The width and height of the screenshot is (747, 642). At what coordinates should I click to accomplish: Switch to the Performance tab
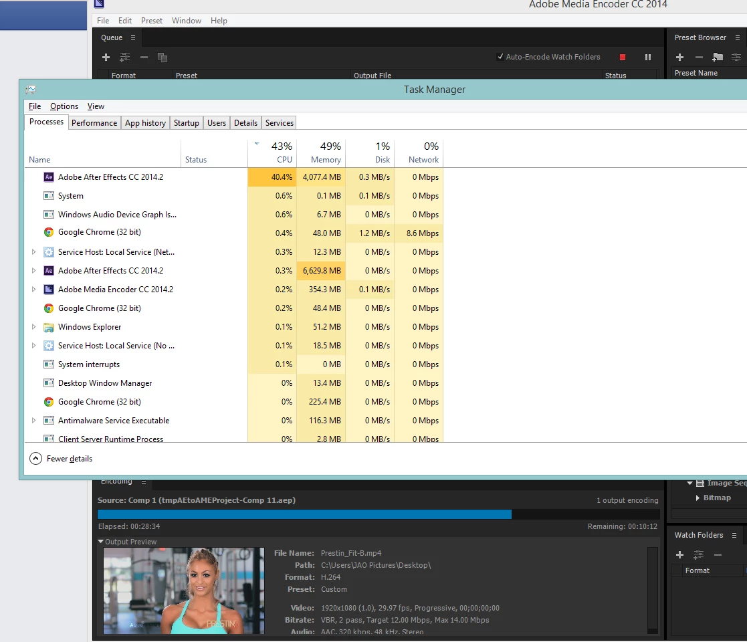tap(94, 123)
